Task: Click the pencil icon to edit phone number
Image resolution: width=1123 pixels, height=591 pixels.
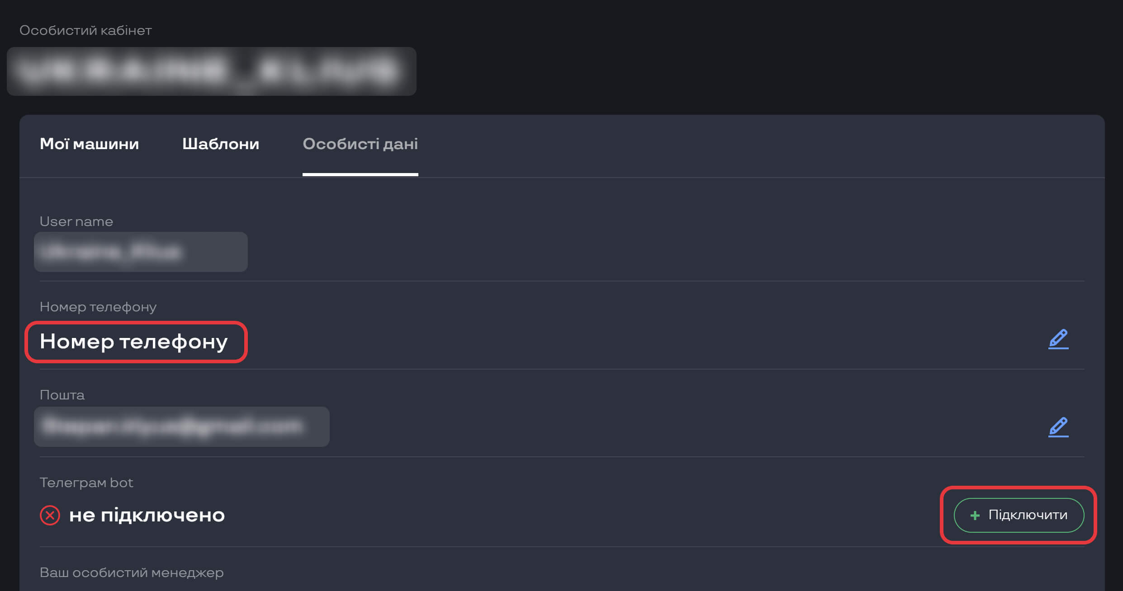Action: [x=1058, y=339]
